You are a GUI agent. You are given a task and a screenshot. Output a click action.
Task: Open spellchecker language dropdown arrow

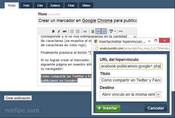point(115,31)
